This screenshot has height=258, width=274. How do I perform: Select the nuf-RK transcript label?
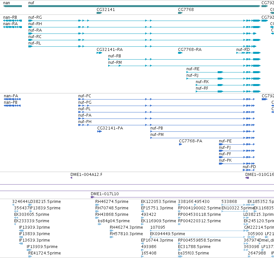point(202,82)
